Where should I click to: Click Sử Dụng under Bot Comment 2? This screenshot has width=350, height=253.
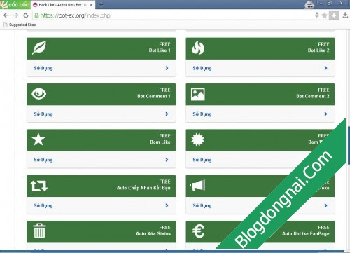202,114
